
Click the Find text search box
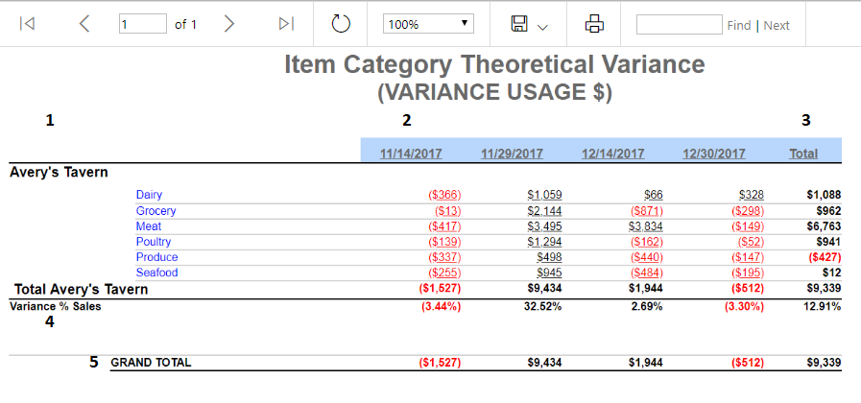coord(680,24)
